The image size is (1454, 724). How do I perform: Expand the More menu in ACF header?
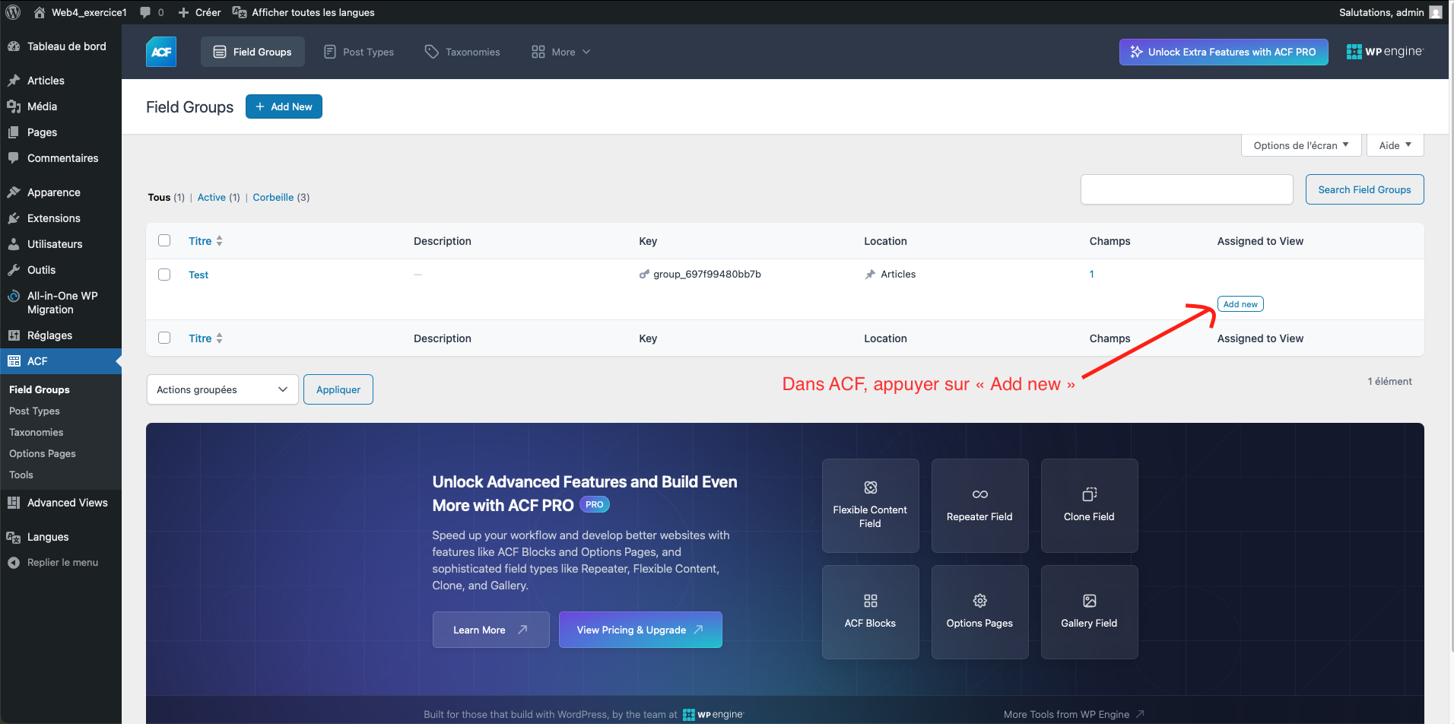click(561, 52)
